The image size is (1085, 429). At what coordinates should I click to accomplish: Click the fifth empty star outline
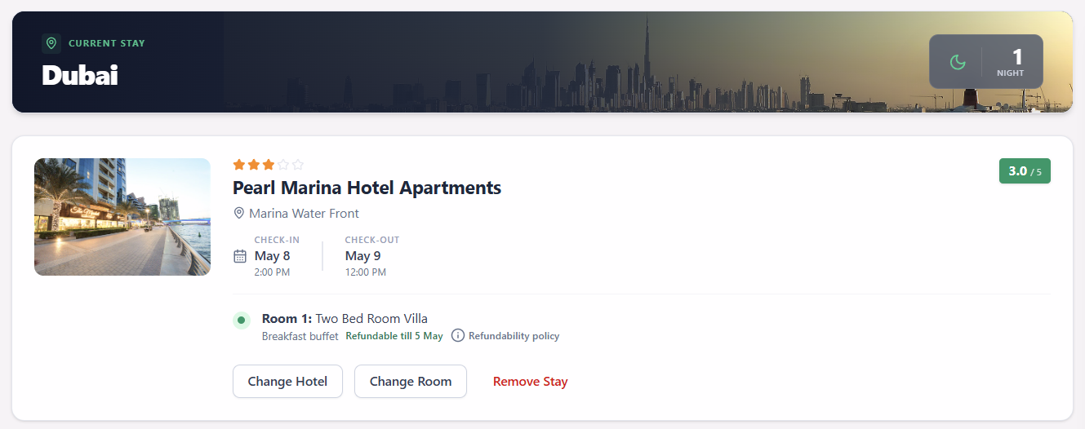point(298,165)
